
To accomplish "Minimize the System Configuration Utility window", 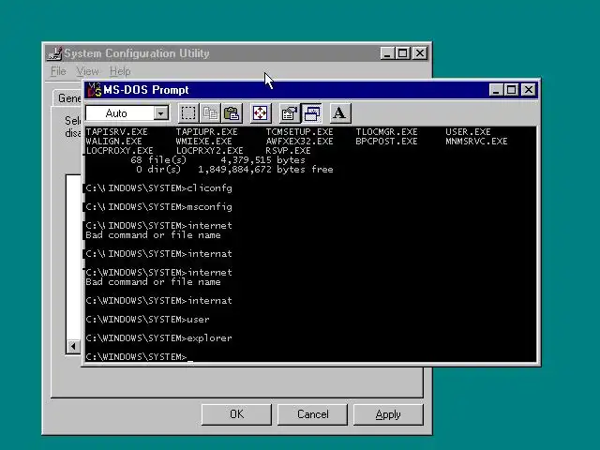I will [387, 53].
